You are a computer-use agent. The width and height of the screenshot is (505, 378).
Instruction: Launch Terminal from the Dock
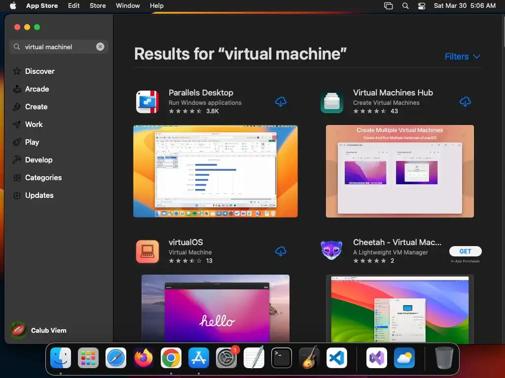point(282,358)
